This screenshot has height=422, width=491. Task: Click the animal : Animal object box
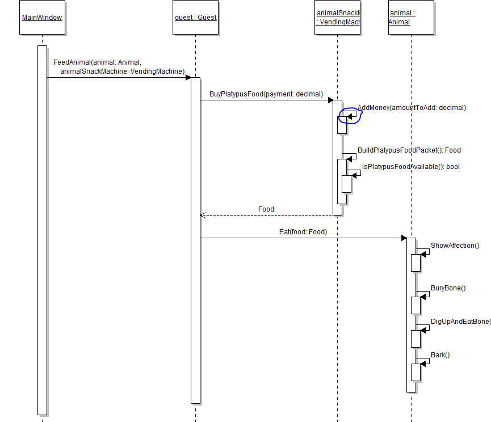click(x=411, y=18)
